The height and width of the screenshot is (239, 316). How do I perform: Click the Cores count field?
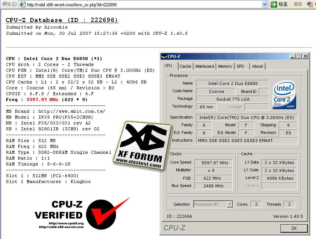[256, 204]
